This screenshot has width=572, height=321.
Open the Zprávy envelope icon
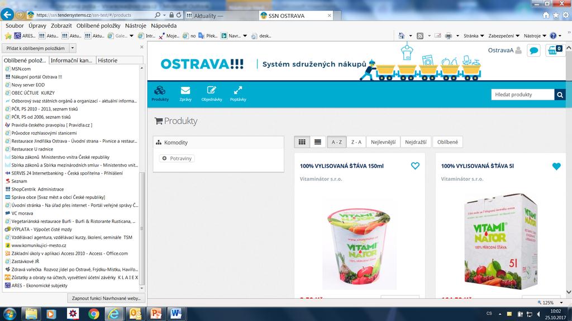tap(185, 94)
